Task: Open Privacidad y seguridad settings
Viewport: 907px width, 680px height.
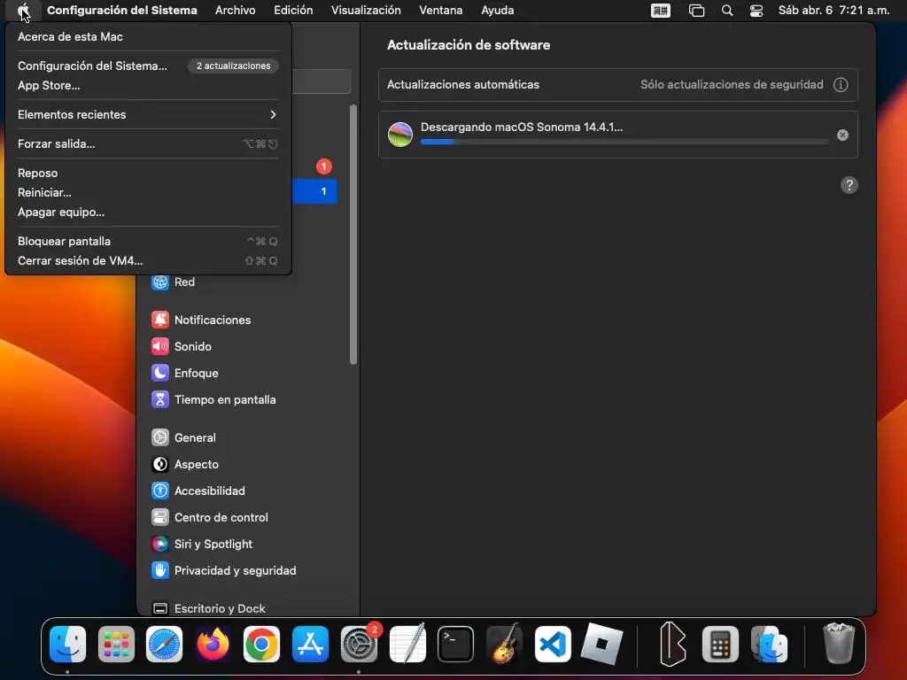Action: (x=223, y=571)
